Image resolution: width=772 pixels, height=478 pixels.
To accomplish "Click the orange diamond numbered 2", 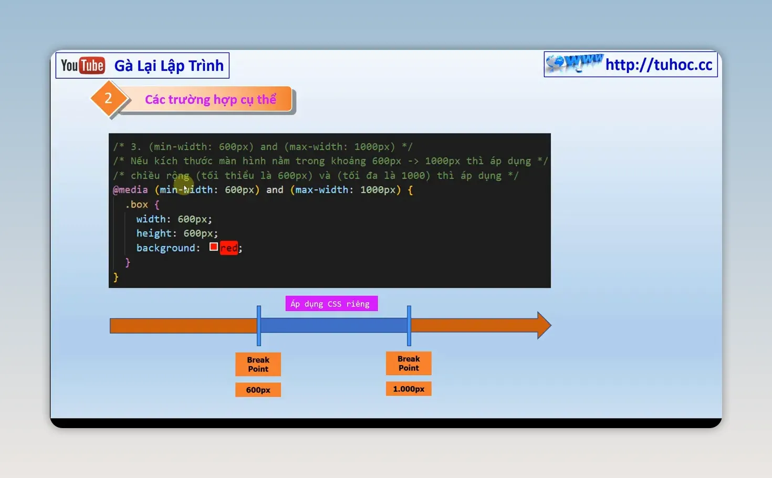I will (108, 98).
